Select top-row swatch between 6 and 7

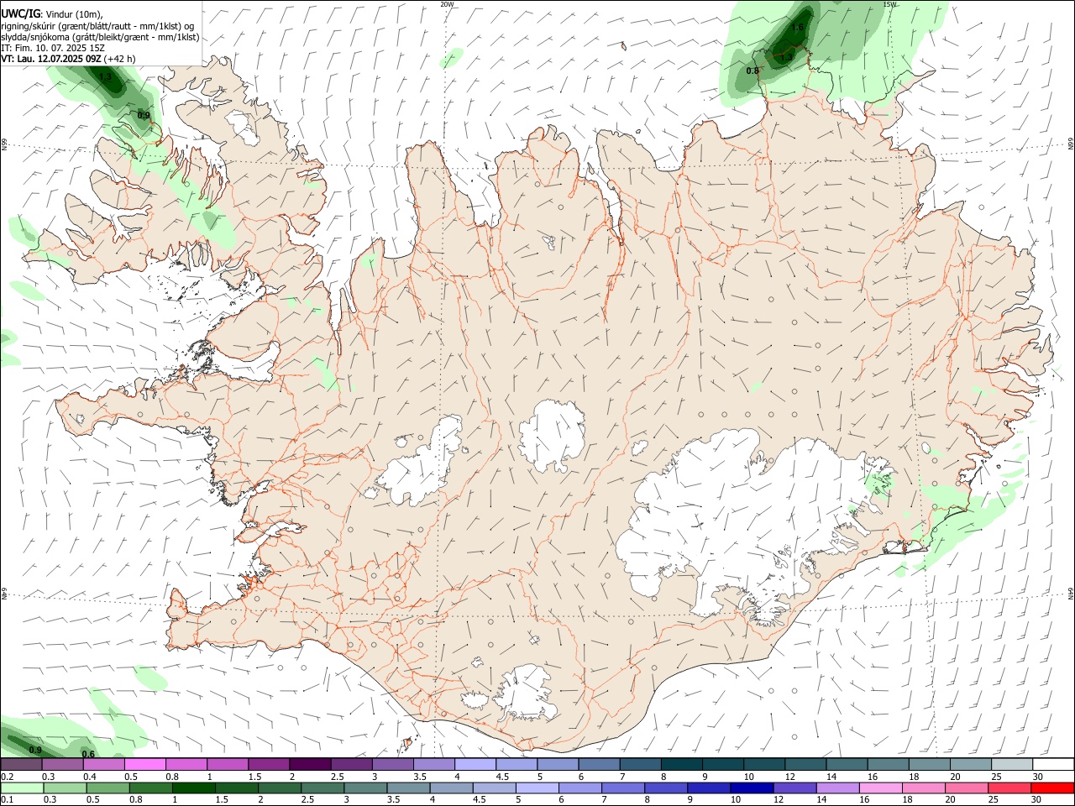[x=598, y=765]
